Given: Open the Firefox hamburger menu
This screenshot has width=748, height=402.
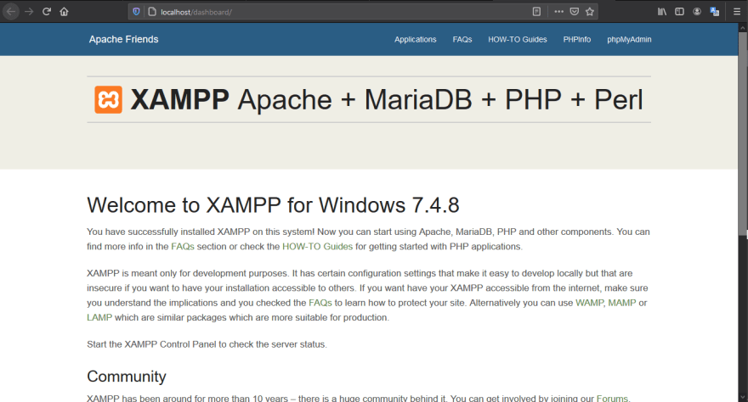Looking at the screenshot, I should [x=737, y=12].
